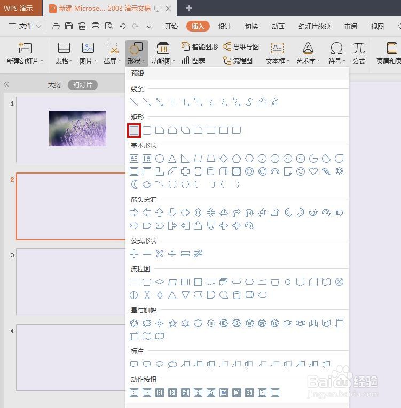This screenshot has width=401, height=408.
Task: Click the print icon in quick toolbar
Action: (96, 26)
